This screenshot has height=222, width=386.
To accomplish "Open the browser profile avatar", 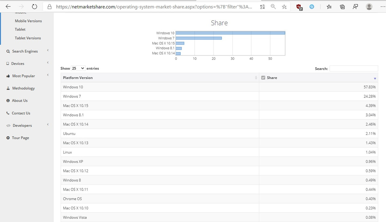I will tap(369, 7).
